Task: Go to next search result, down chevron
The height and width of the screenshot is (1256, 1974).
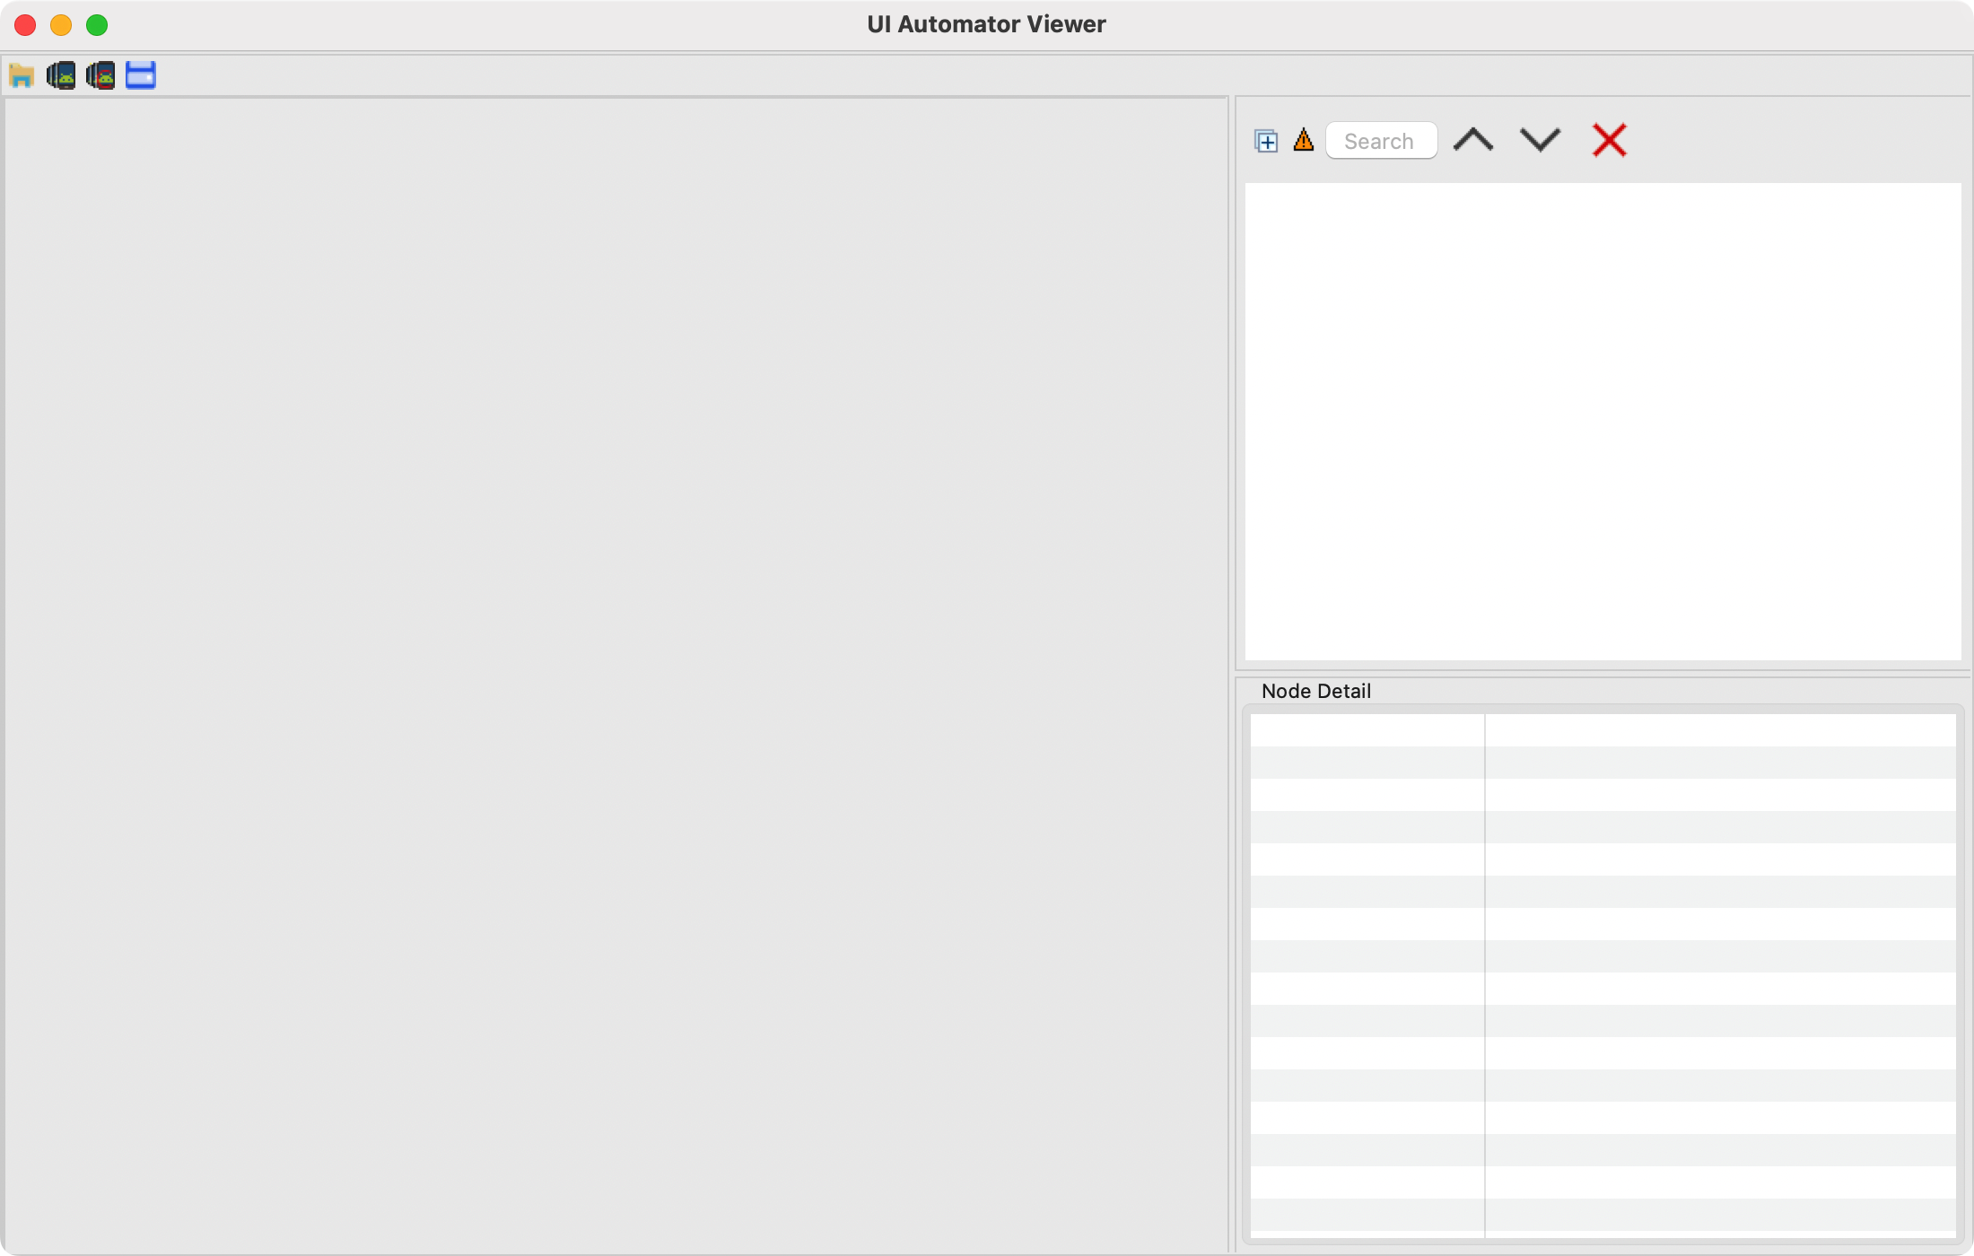Action: (1540, 140)
